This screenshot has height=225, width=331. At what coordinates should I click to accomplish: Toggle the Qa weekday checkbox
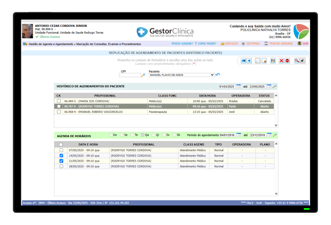pyautogui.click(x=143, y=135)
